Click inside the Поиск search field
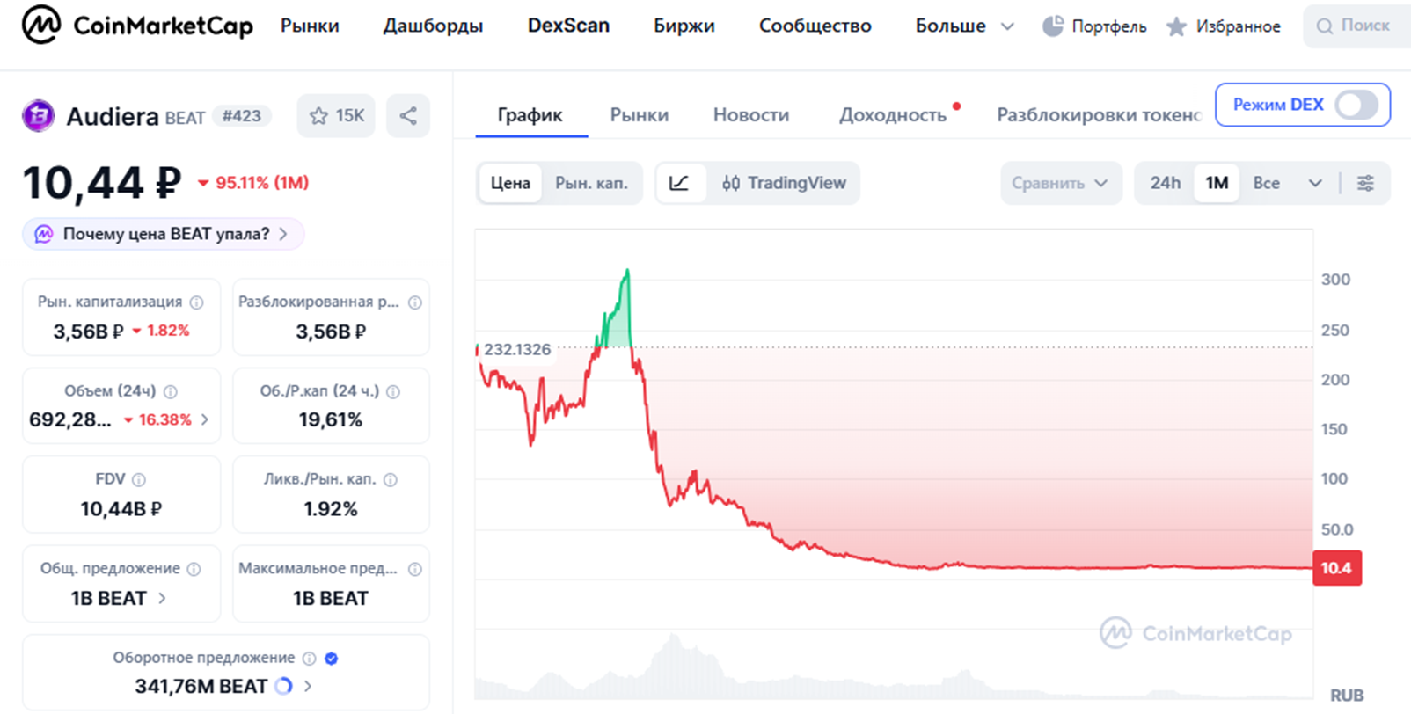 tap(1356, 26)
